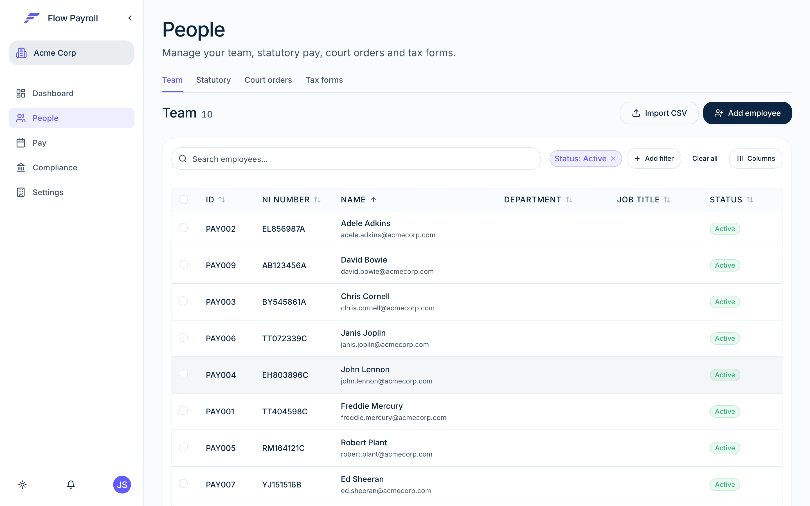
Task: Toggle the light/dark theme sun icon
Action: pyautogui.click(x=22, y=485)
